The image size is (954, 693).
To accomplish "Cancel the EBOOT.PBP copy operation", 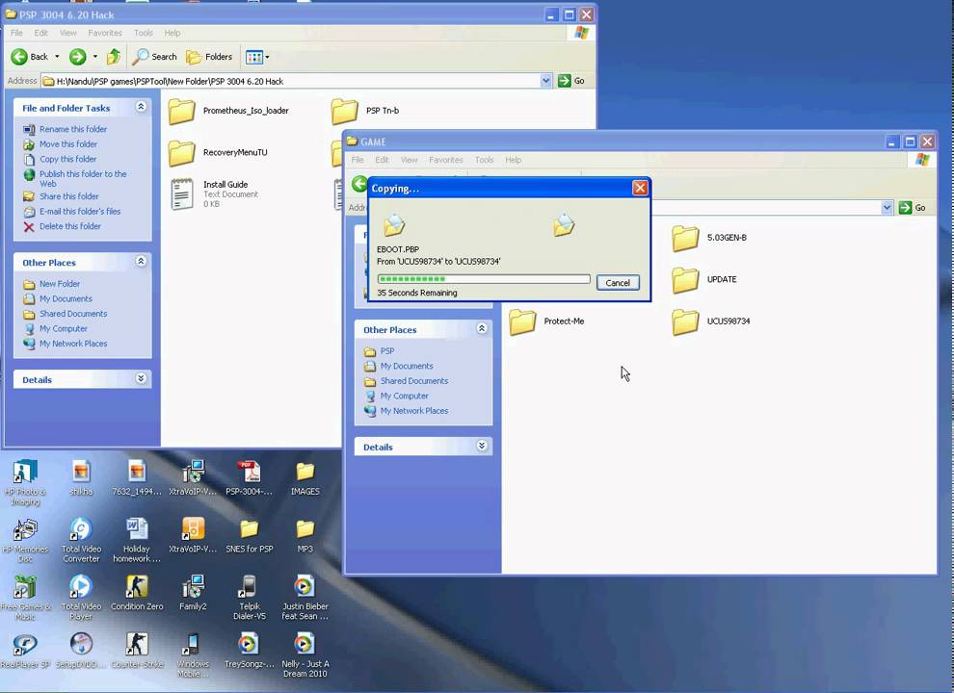I will [x=618, y=283].
